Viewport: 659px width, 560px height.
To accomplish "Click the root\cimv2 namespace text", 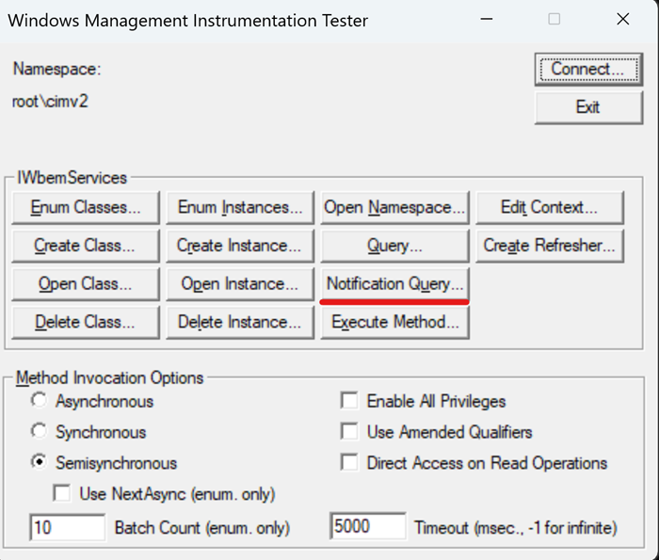I will 50,102.
